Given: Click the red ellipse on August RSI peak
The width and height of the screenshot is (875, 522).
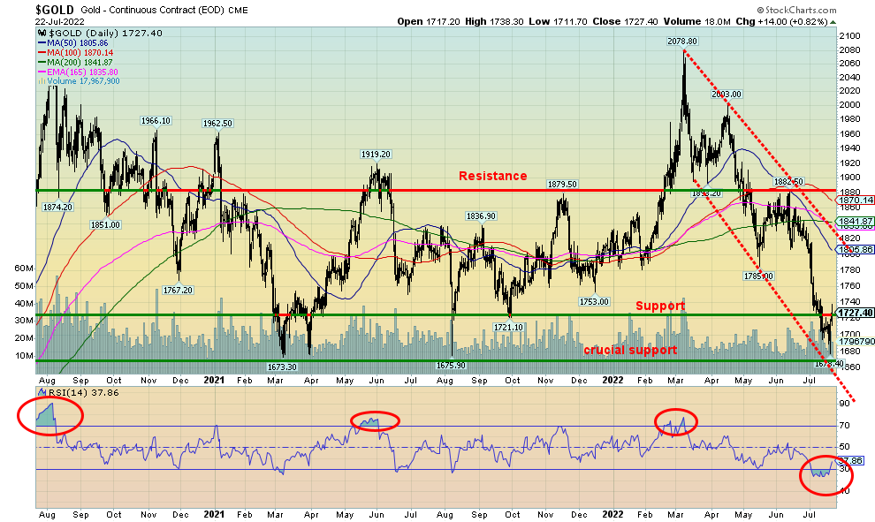Looking at the screenshot, I should pos(56,415).
